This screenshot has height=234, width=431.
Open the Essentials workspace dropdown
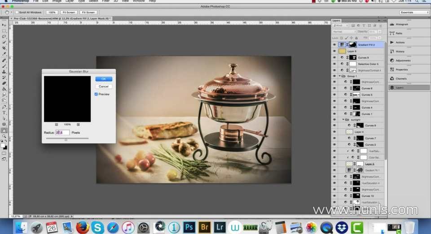[414, 12]
